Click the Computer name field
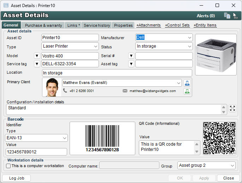Screen dimensions: 242x183 pyautogui.click(x=129, y=165)
